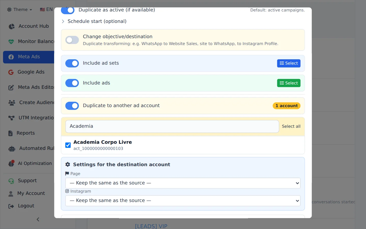Click the Reports document icon
366x229 pixels.
(10, 133)
